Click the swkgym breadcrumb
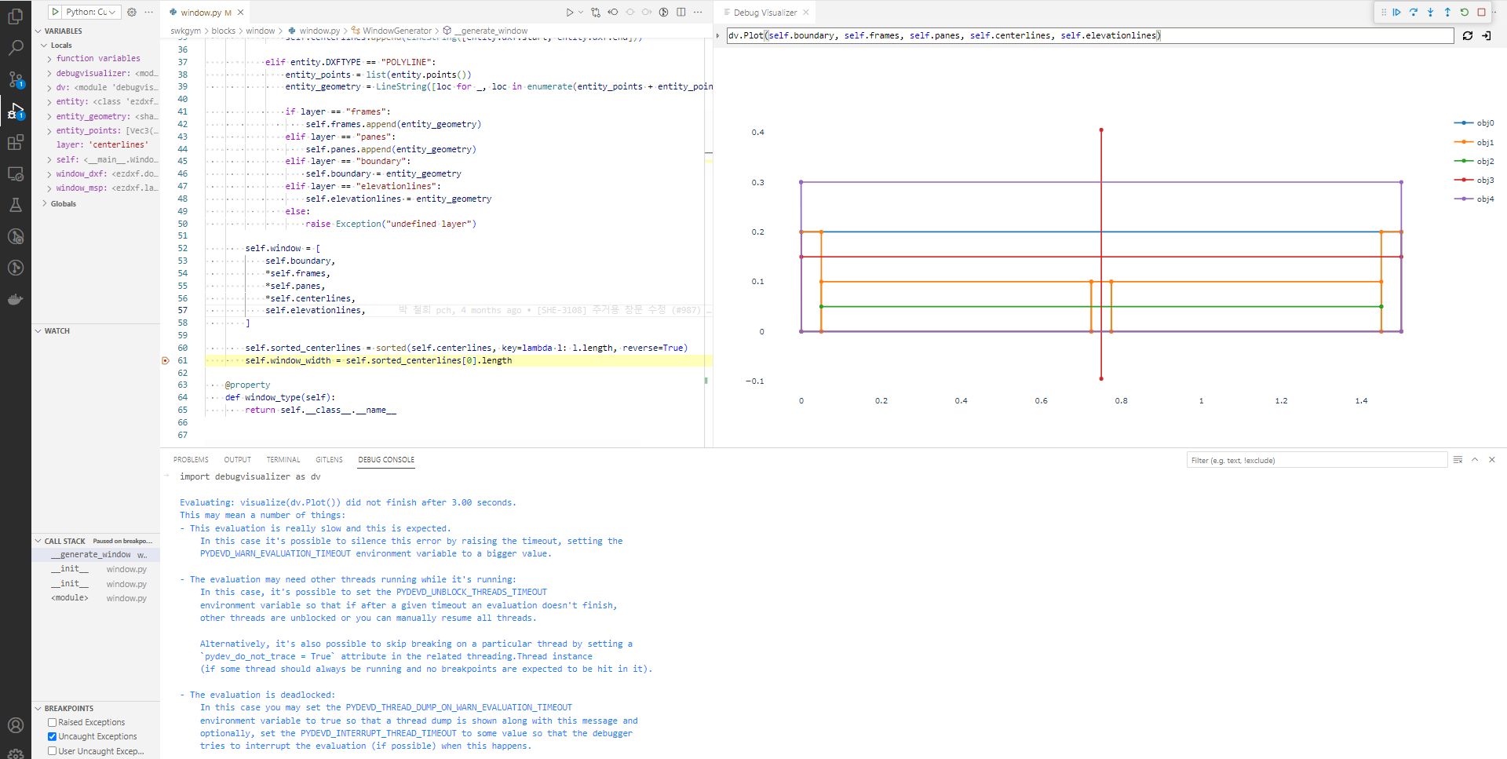This screenshot has width=1507, height=759. 186,31
